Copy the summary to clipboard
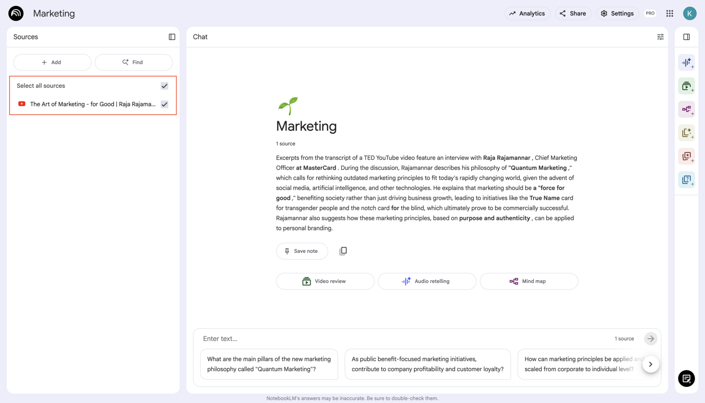705x403 pixels. 343,251
